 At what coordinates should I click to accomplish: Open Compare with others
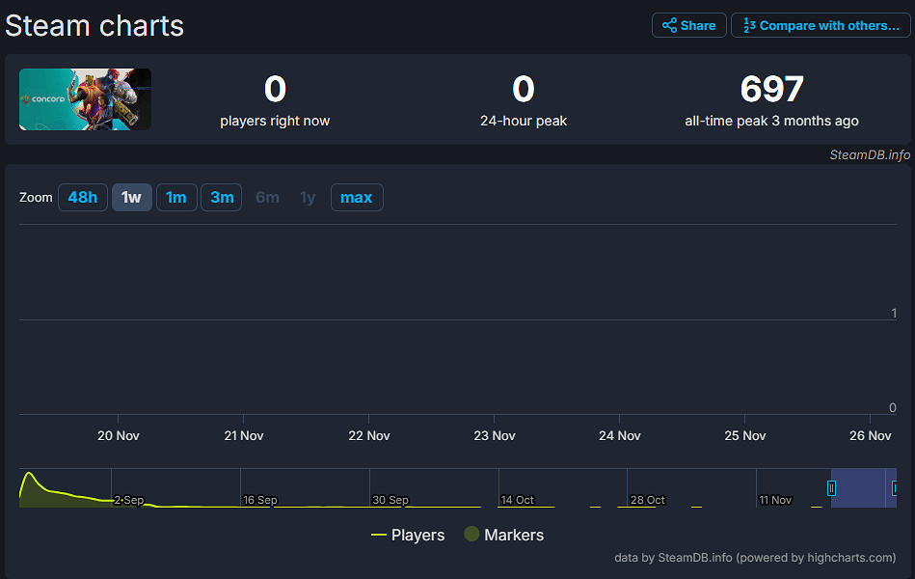tap(820, 25)
